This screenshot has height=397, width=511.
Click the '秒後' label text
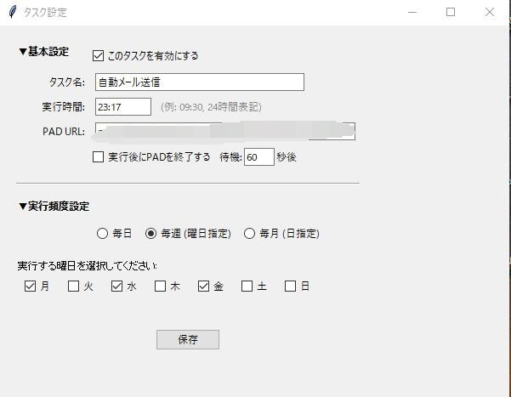287,157
